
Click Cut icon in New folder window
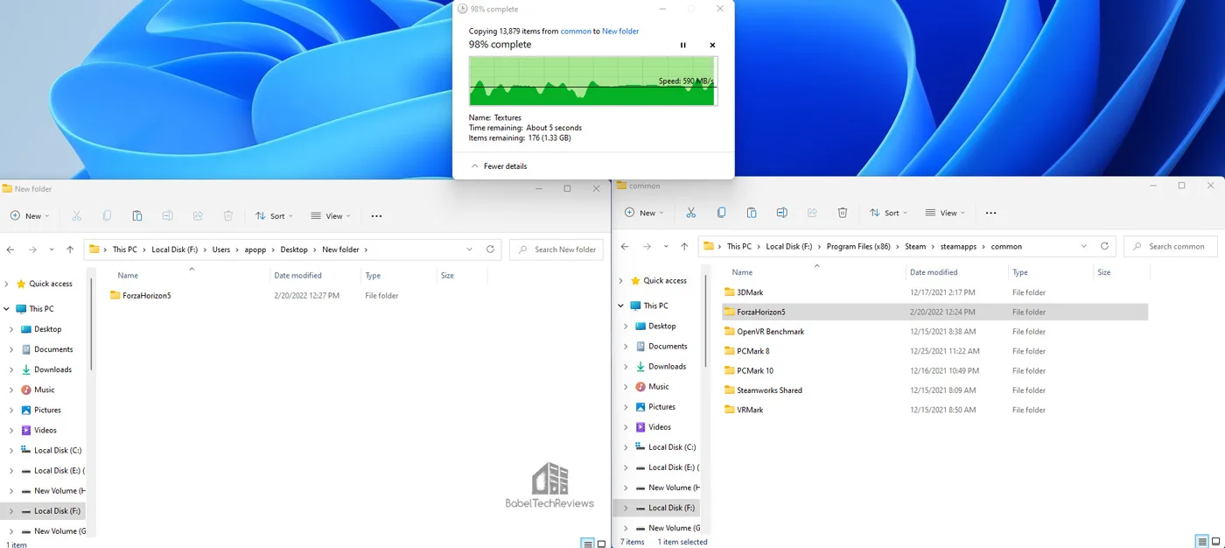[76, 215]
